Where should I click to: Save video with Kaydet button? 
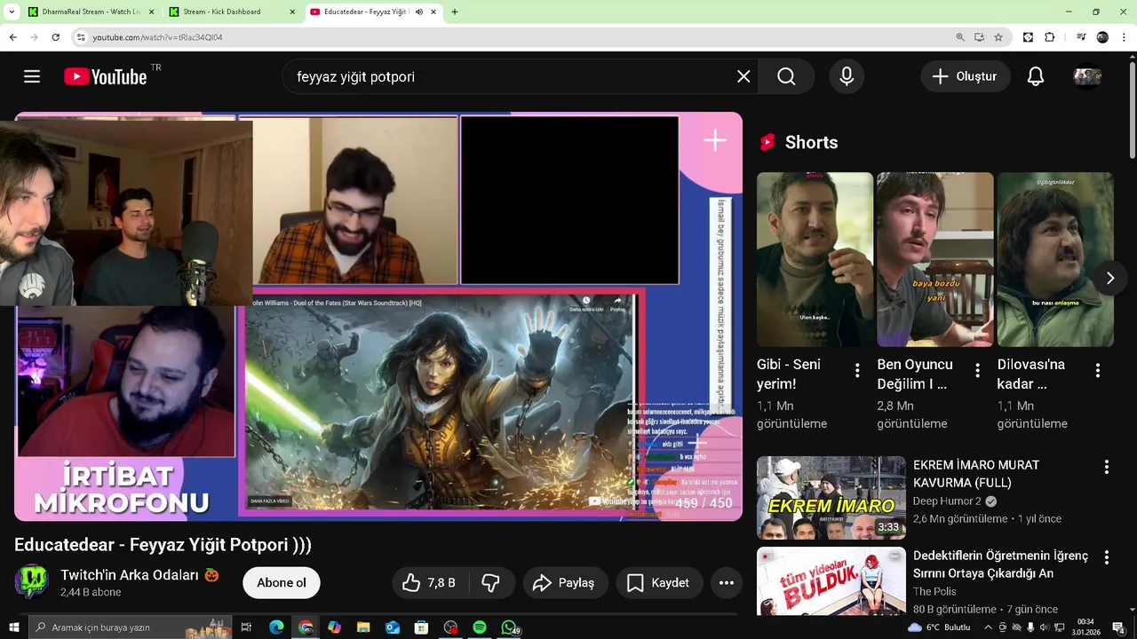[x=658, y=583]
